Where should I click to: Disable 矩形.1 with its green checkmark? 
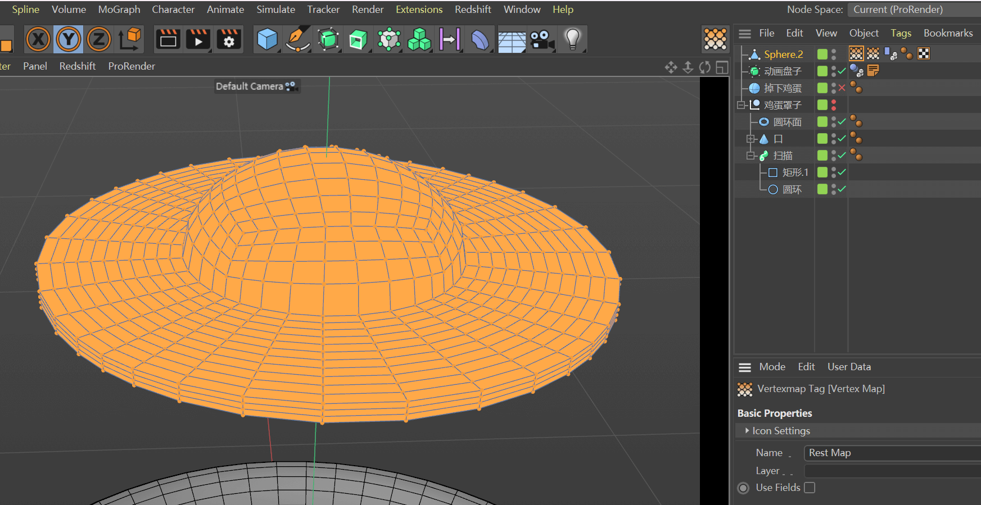(x=842, y=172)
